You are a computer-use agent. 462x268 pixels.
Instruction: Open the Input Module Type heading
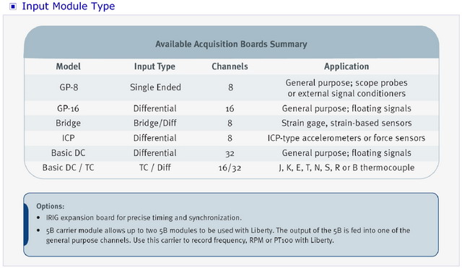pyautogui.click(x=69, y=7)
